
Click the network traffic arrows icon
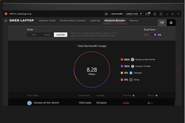[162, 23]
